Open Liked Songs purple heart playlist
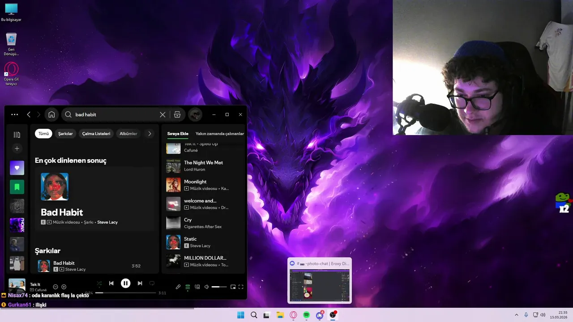 17,168
